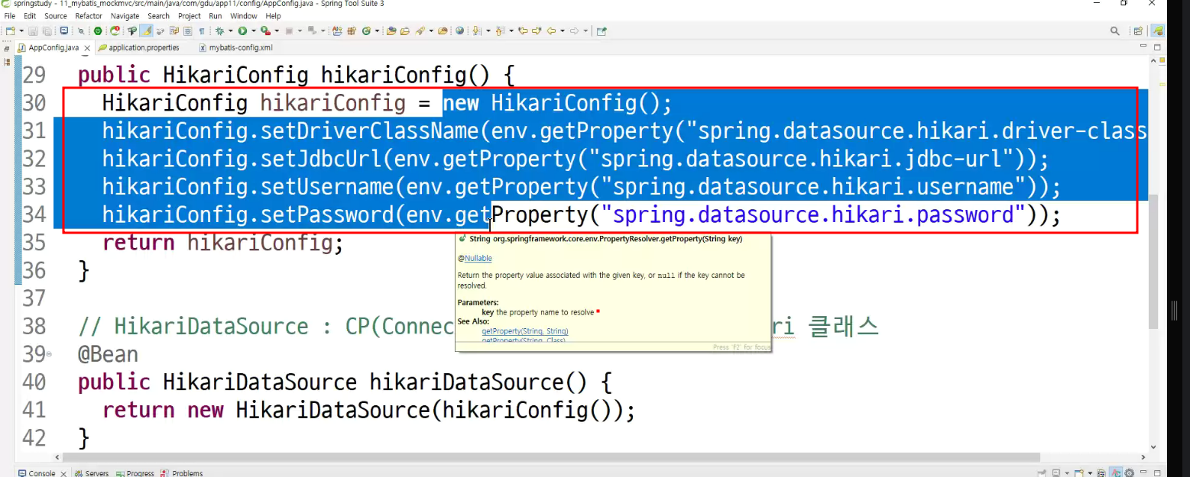The width and height of the screenshot is (1190, 477).
Task: Open the Refactor menu
Action: pos(89,15)
